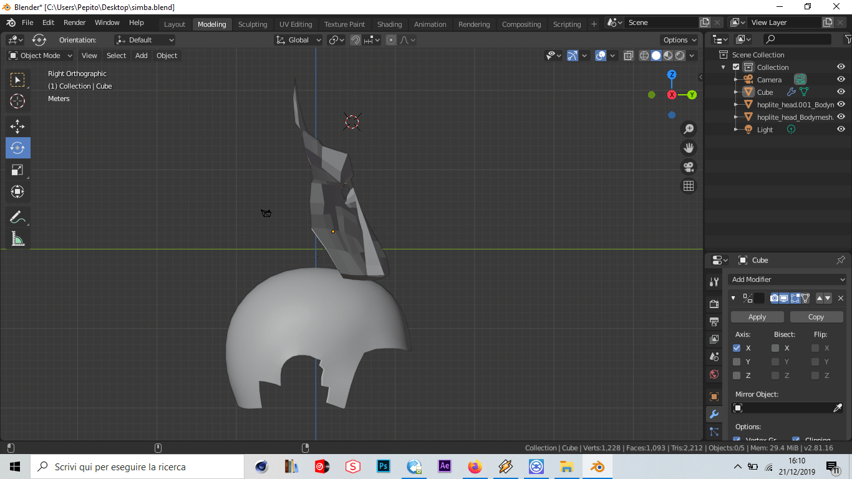Screen dimensions: 852x479
Task: Hide the Camera in outliner
Action: click(x=841, y=80)
